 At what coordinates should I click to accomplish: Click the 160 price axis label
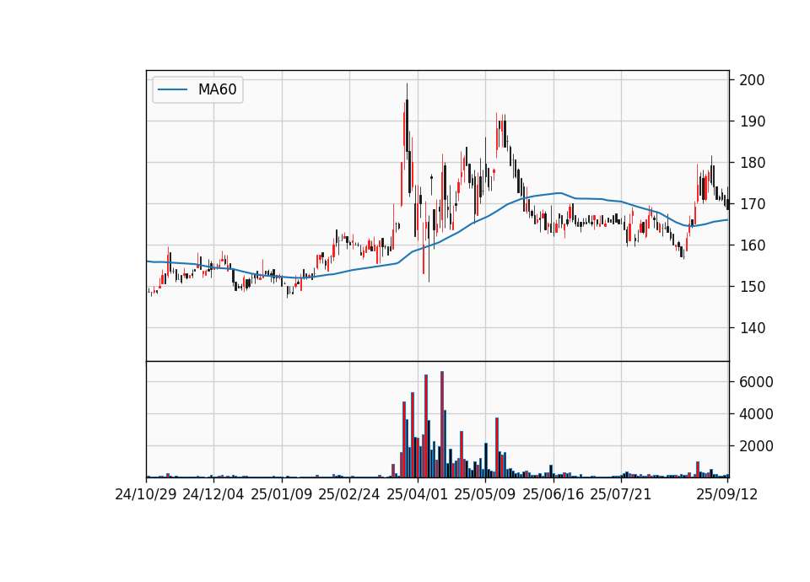752,245
